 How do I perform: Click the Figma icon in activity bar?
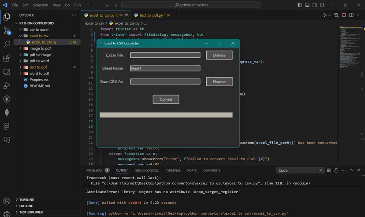pyautogui.click(x=7, y=126)
